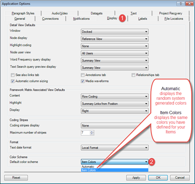Viewport: 195px width, 184px height.
Task: Click the Cancel button
Action: (180, 178)
